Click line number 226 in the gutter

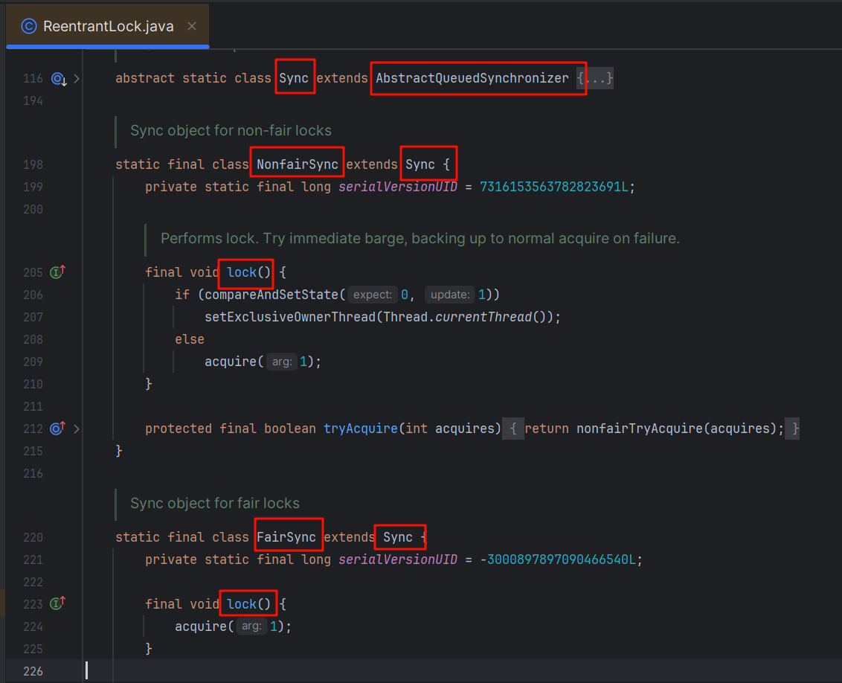click(33, 671)
